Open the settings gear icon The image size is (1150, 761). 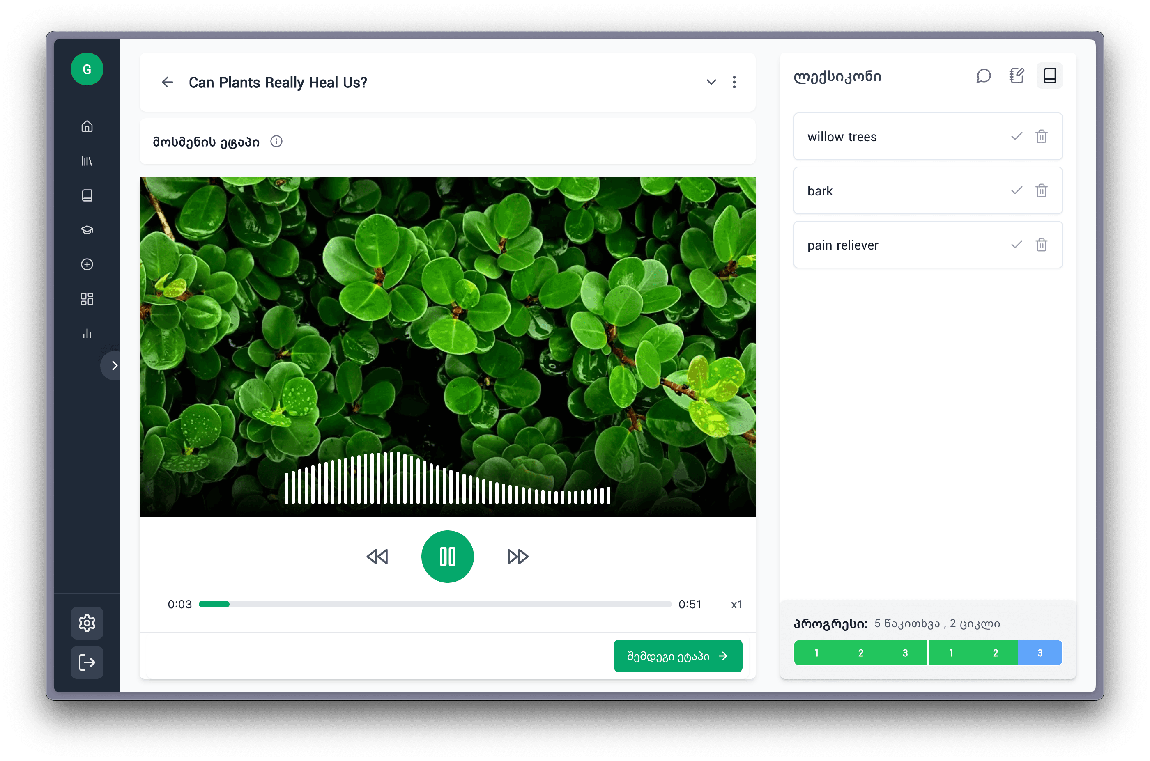click(x=87, y=623)
